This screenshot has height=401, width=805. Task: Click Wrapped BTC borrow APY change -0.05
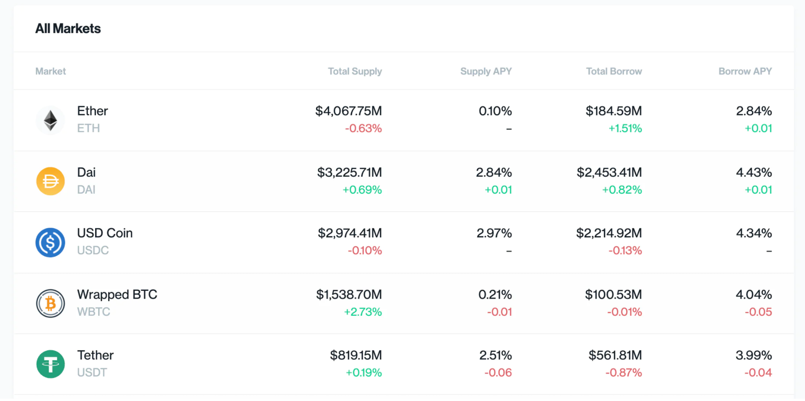(758, 312)
